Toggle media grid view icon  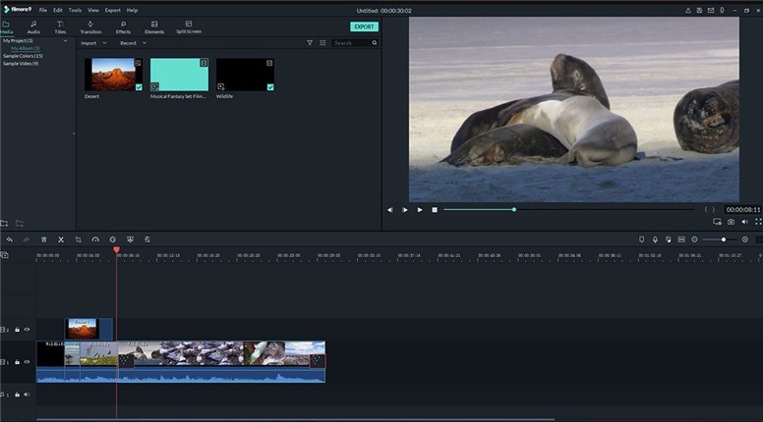pos(323,43)
